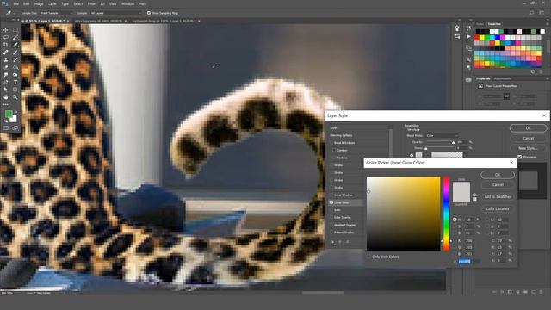
Task: Select the Brush tool
Action: pos(15,53)
